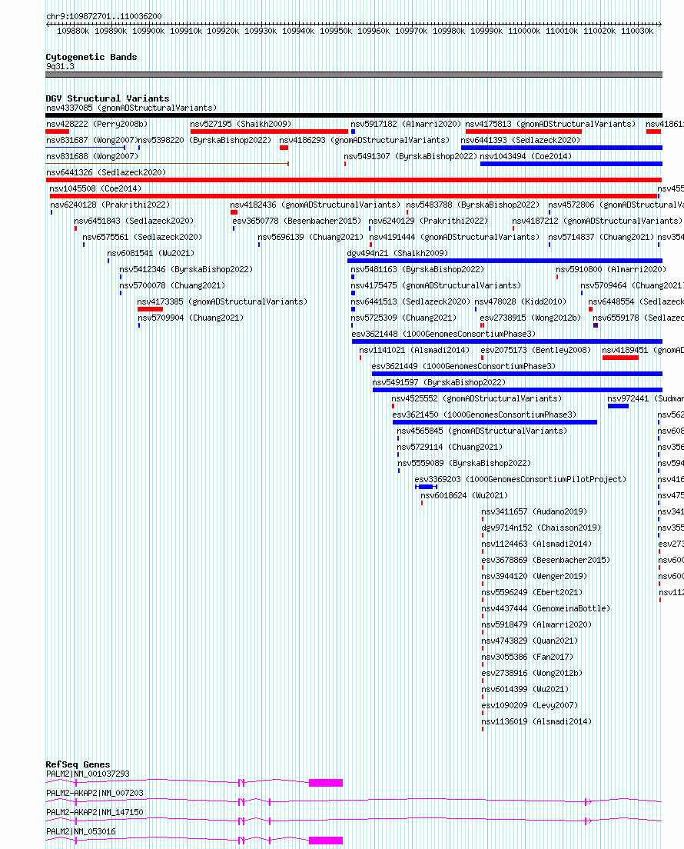Select nsv5483788 (ByrskaBishop2022) variant
This screenshot has width=684, height=849.
(x=473, y=205)
